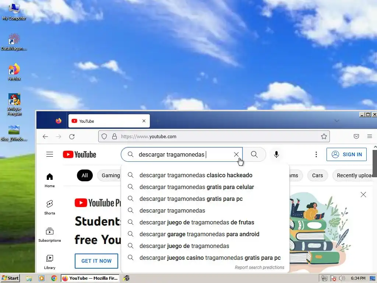This screenshot has width=377, height=283.
Task: Click the URL address bar
Action: [214, 136]
